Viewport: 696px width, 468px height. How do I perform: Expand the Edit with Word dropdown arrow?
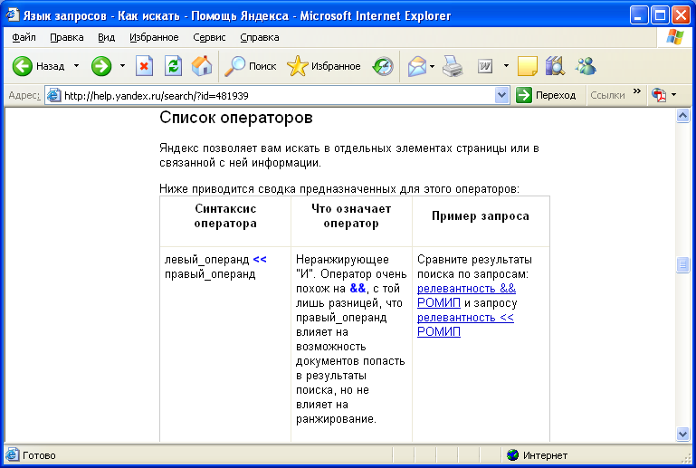506,66
